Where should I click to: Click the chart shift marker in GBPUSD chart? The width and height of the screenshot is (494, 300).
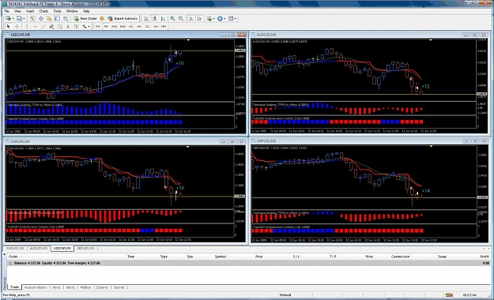tap(431, 146)
